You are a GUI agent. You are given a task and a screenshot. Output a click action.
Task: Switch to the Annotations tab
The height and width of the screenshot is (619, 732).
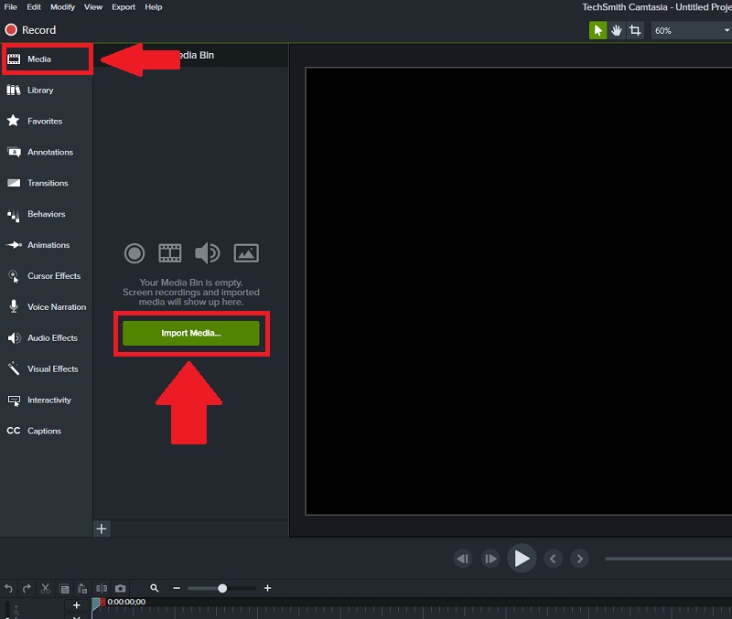click(49, 152)
